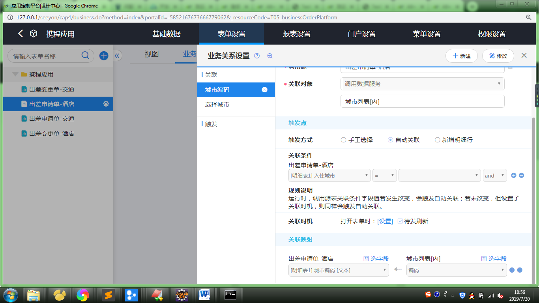Close the 业务关系设置 panel

click(524, 56)
